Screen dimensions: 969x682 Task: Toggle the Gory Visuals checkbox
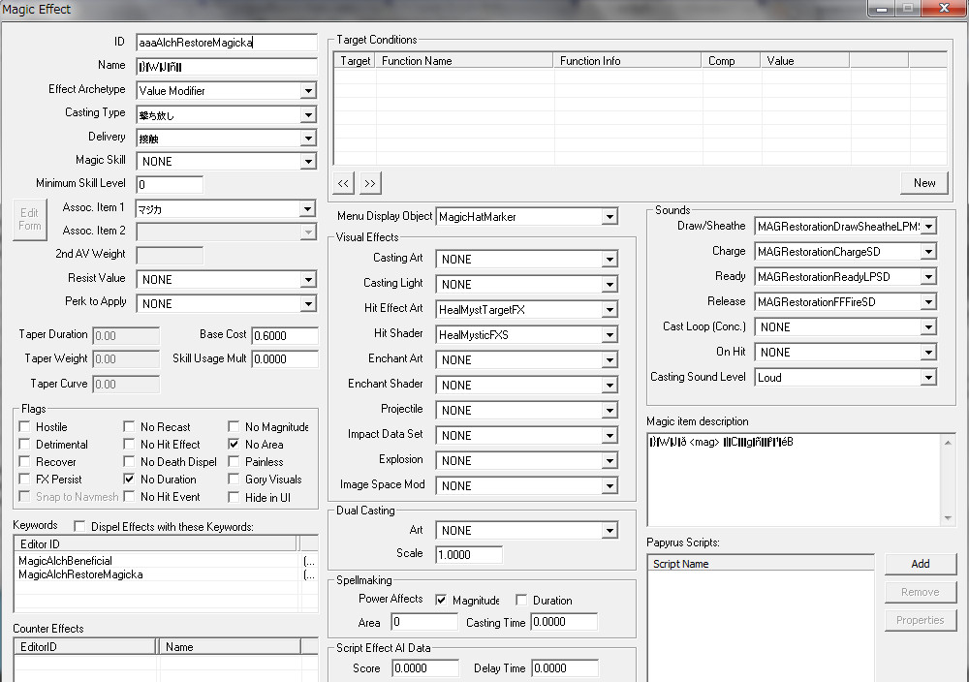[x=234, y=479]
